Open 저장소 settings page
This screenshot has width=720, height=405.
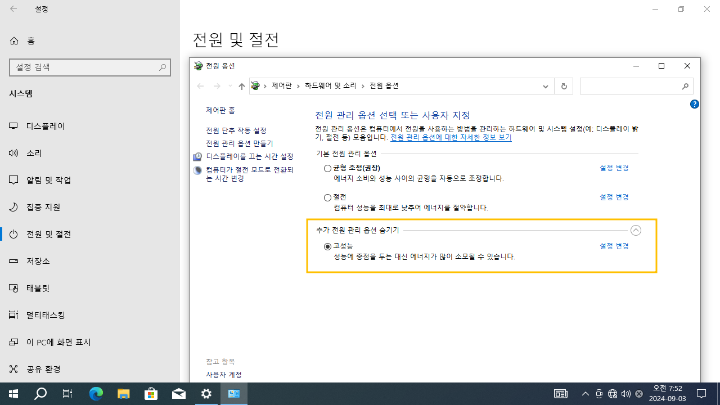[x=90, y=261]
